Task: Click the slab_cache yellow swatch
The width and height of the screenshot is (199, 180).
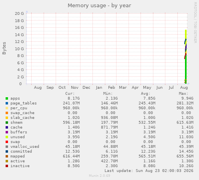Action: 7,118
